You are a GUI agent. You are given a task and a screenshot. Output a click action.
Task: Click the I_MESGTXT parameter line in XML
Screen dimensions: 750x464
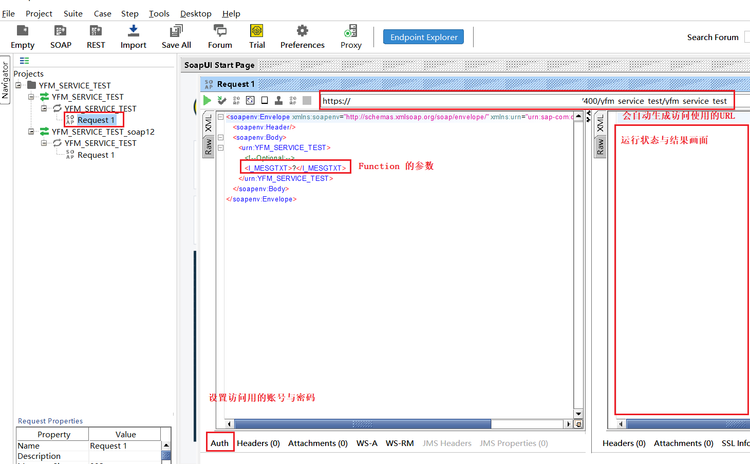[x=295, y=168]
